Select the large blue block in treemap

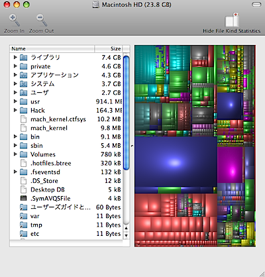coord(176,162)
